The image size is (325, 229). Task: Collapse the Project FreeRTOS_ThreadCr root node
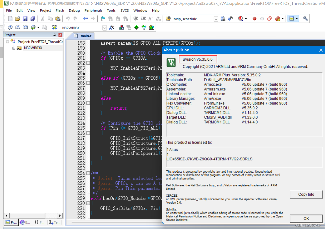pyautogui.click(x=8, y=42)
